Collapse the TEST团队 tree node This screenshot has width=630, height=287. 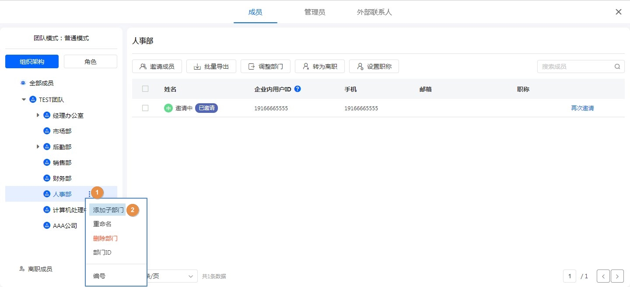24,100
